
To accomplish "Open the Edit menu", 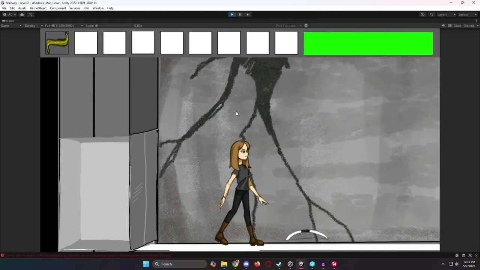I will pyautogui.click(x=12, y=8).
